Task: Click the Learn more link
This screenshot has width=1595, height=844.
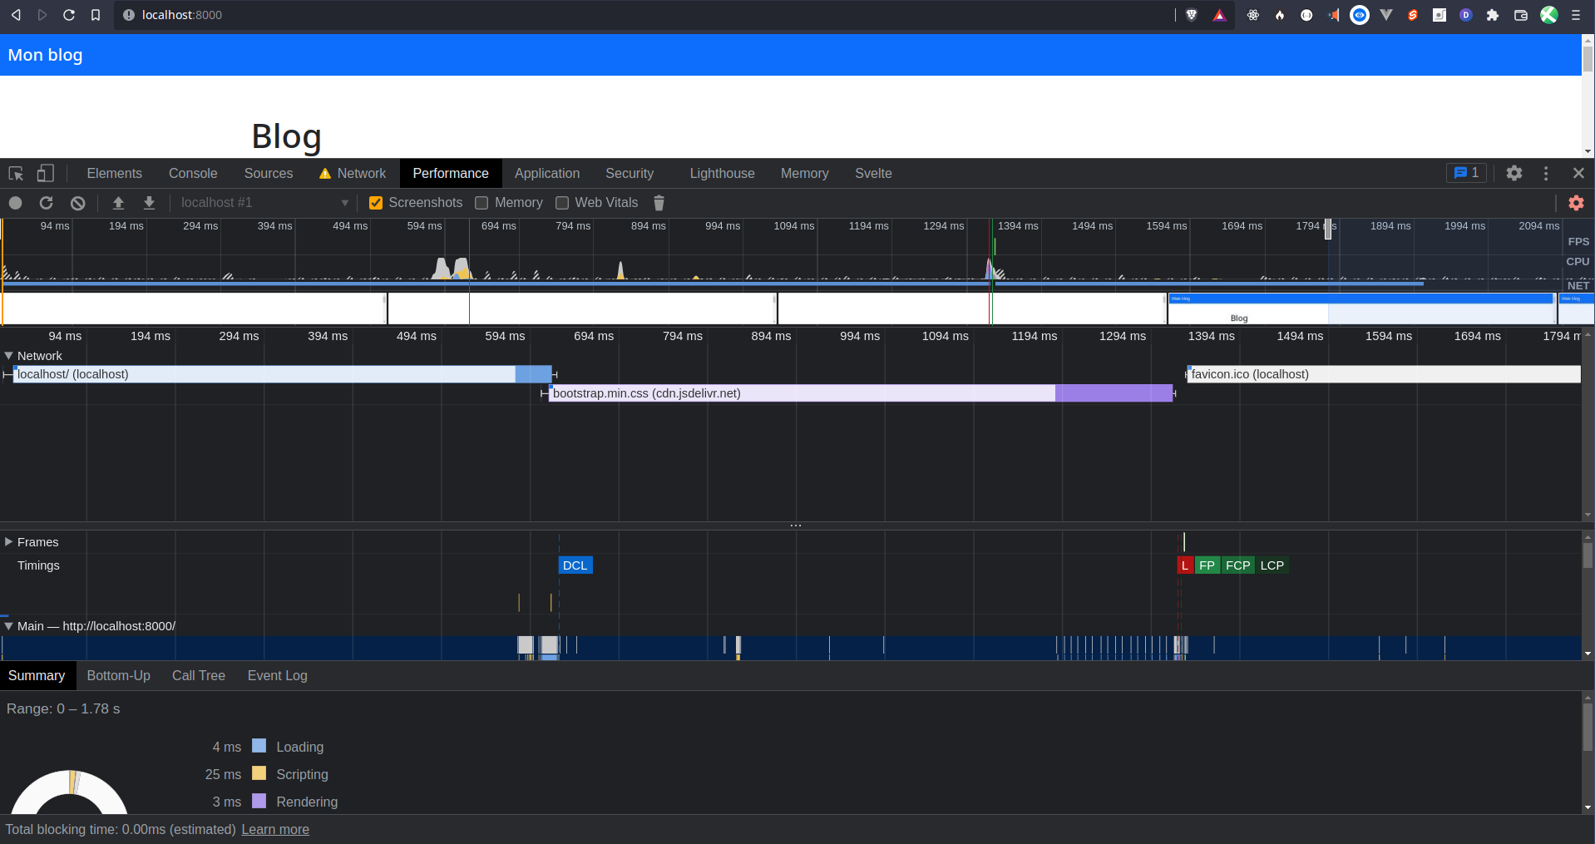Action: 275,830
